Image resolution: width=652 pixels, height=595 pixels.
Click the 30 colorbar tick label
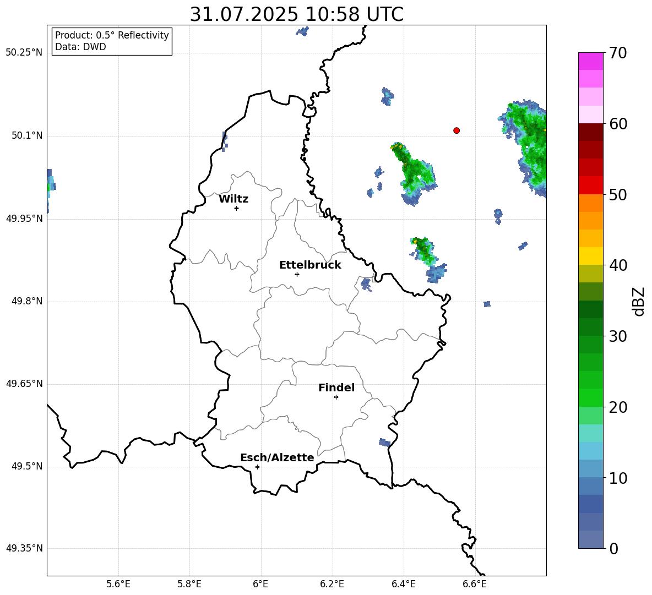tap(618, 336)
